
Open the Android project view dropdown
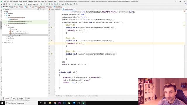[7, 9]
